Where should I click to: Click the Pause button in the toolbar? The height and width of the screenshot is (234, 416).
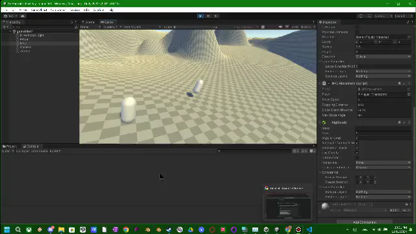coord(208,16)
